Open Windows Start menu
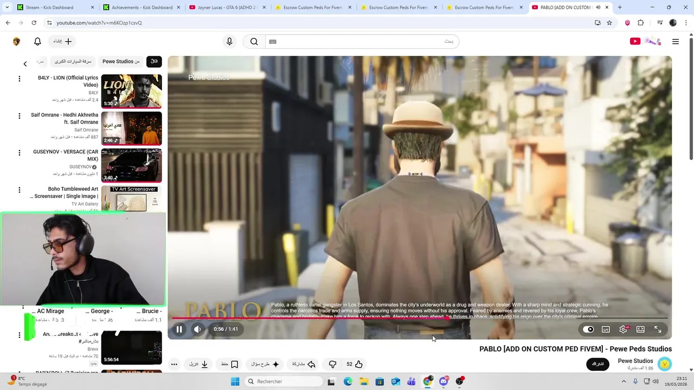Screen dimensions: 694x390 (x=235, y=382)
